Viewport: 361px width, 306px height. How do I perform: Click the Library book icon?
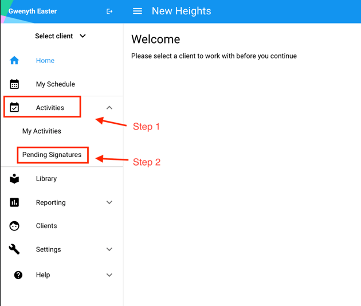(x=14, y=179)
